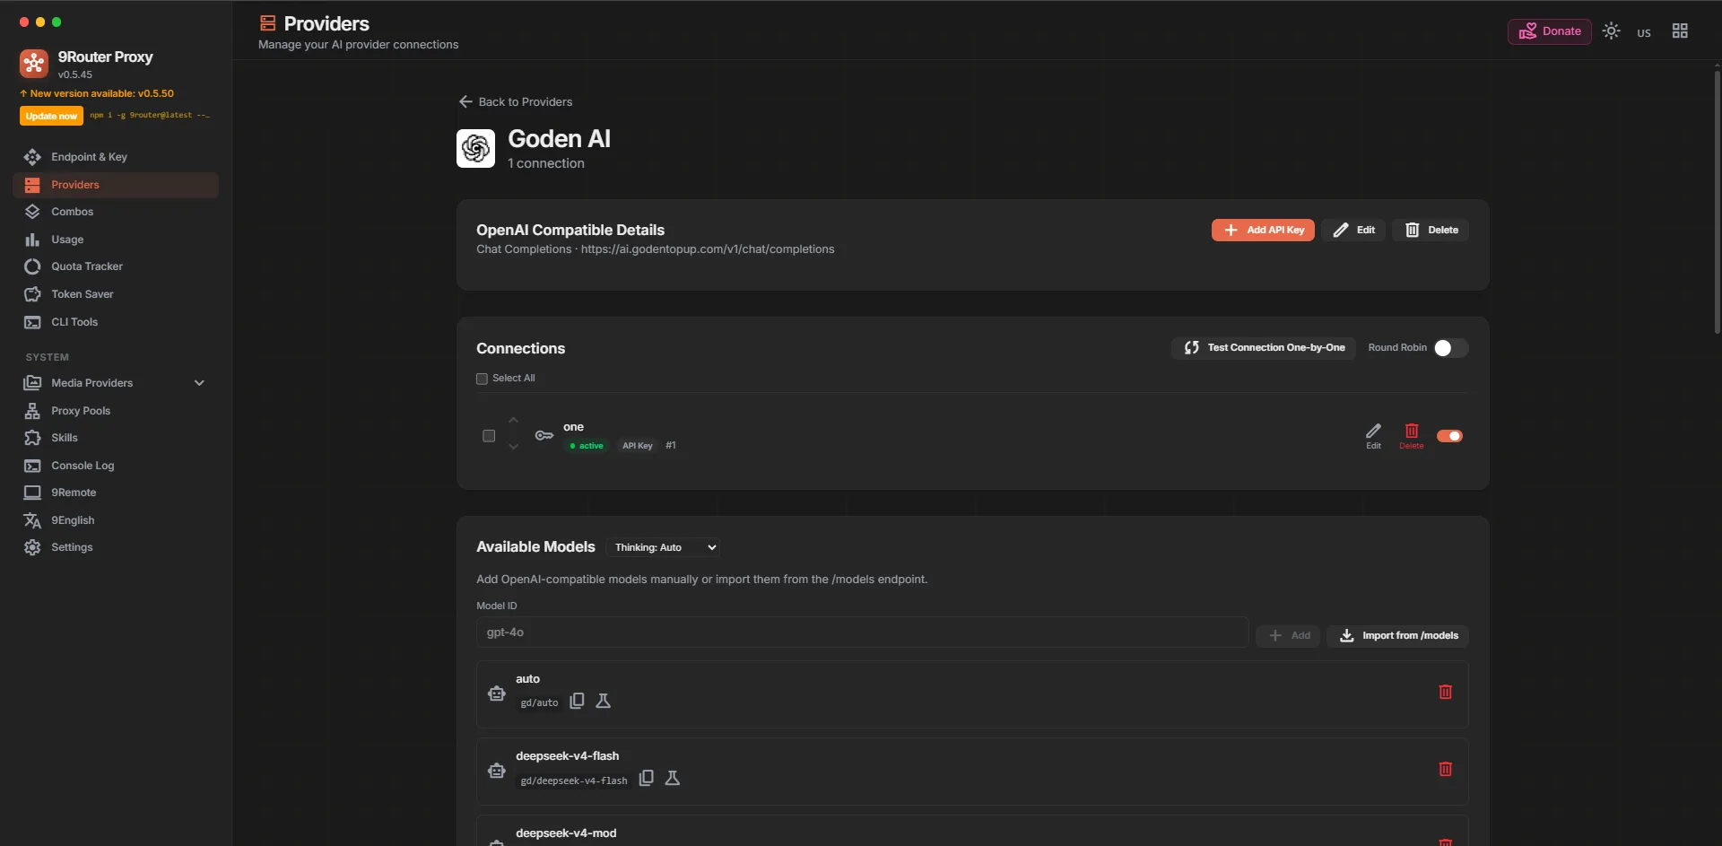Open the Thinking: Auto dropdown
The image size is (1722, 846).
pyautogui.click(x=664, y=547)
